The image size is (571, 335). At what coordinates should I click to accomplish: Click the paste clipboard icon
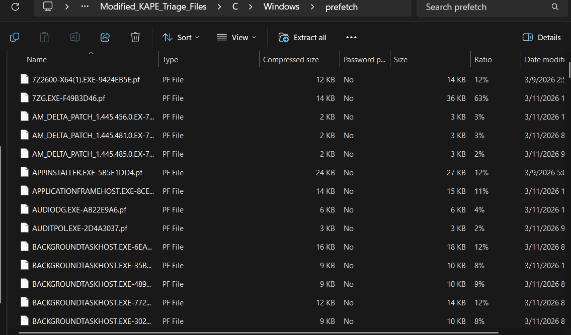(x=45, y=37)
